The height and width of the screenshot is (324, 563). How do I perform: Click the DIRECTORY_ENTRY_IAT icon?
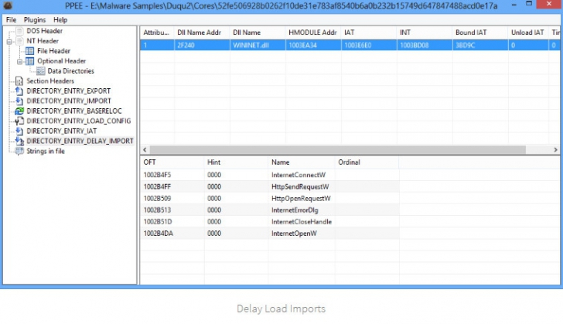(19, 131)
